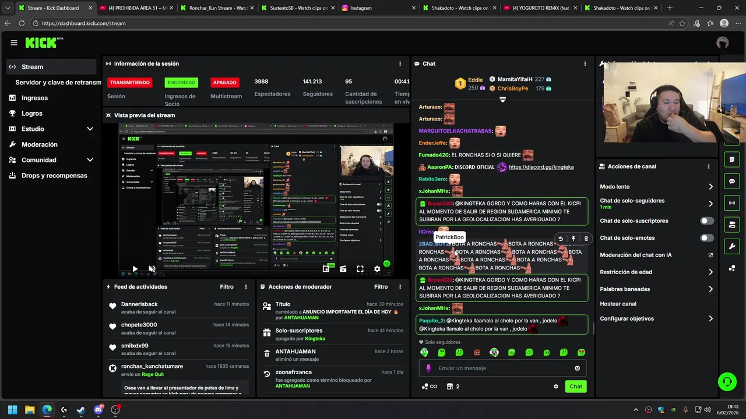Open the user avatar menu in the dashboard header
The height and width of the screenshot is (419, 746).
723,42
